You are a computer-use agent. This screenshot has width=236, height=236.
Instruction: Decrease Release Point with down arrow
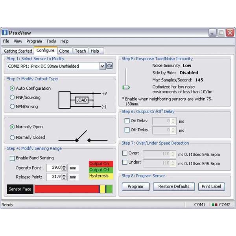(x=65, y=179)
